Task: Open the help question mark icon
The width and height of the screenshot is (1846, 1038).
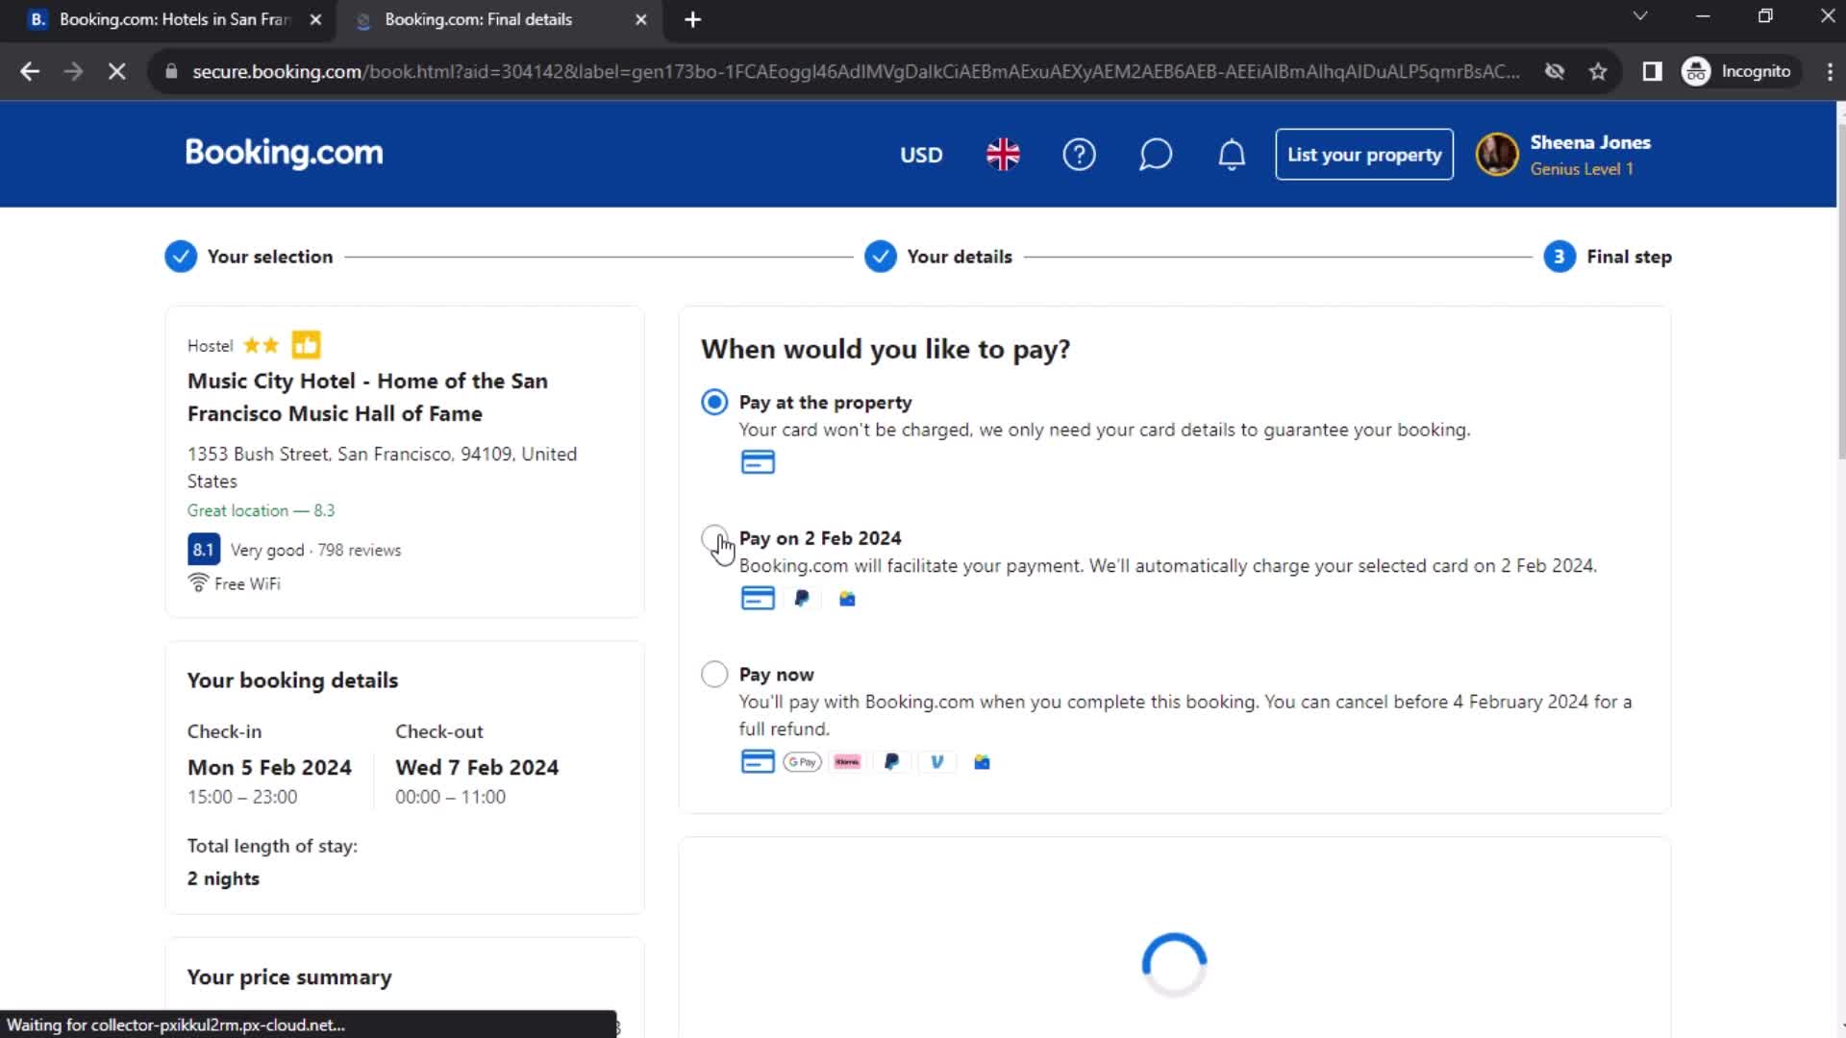Action: [1079, 154]
